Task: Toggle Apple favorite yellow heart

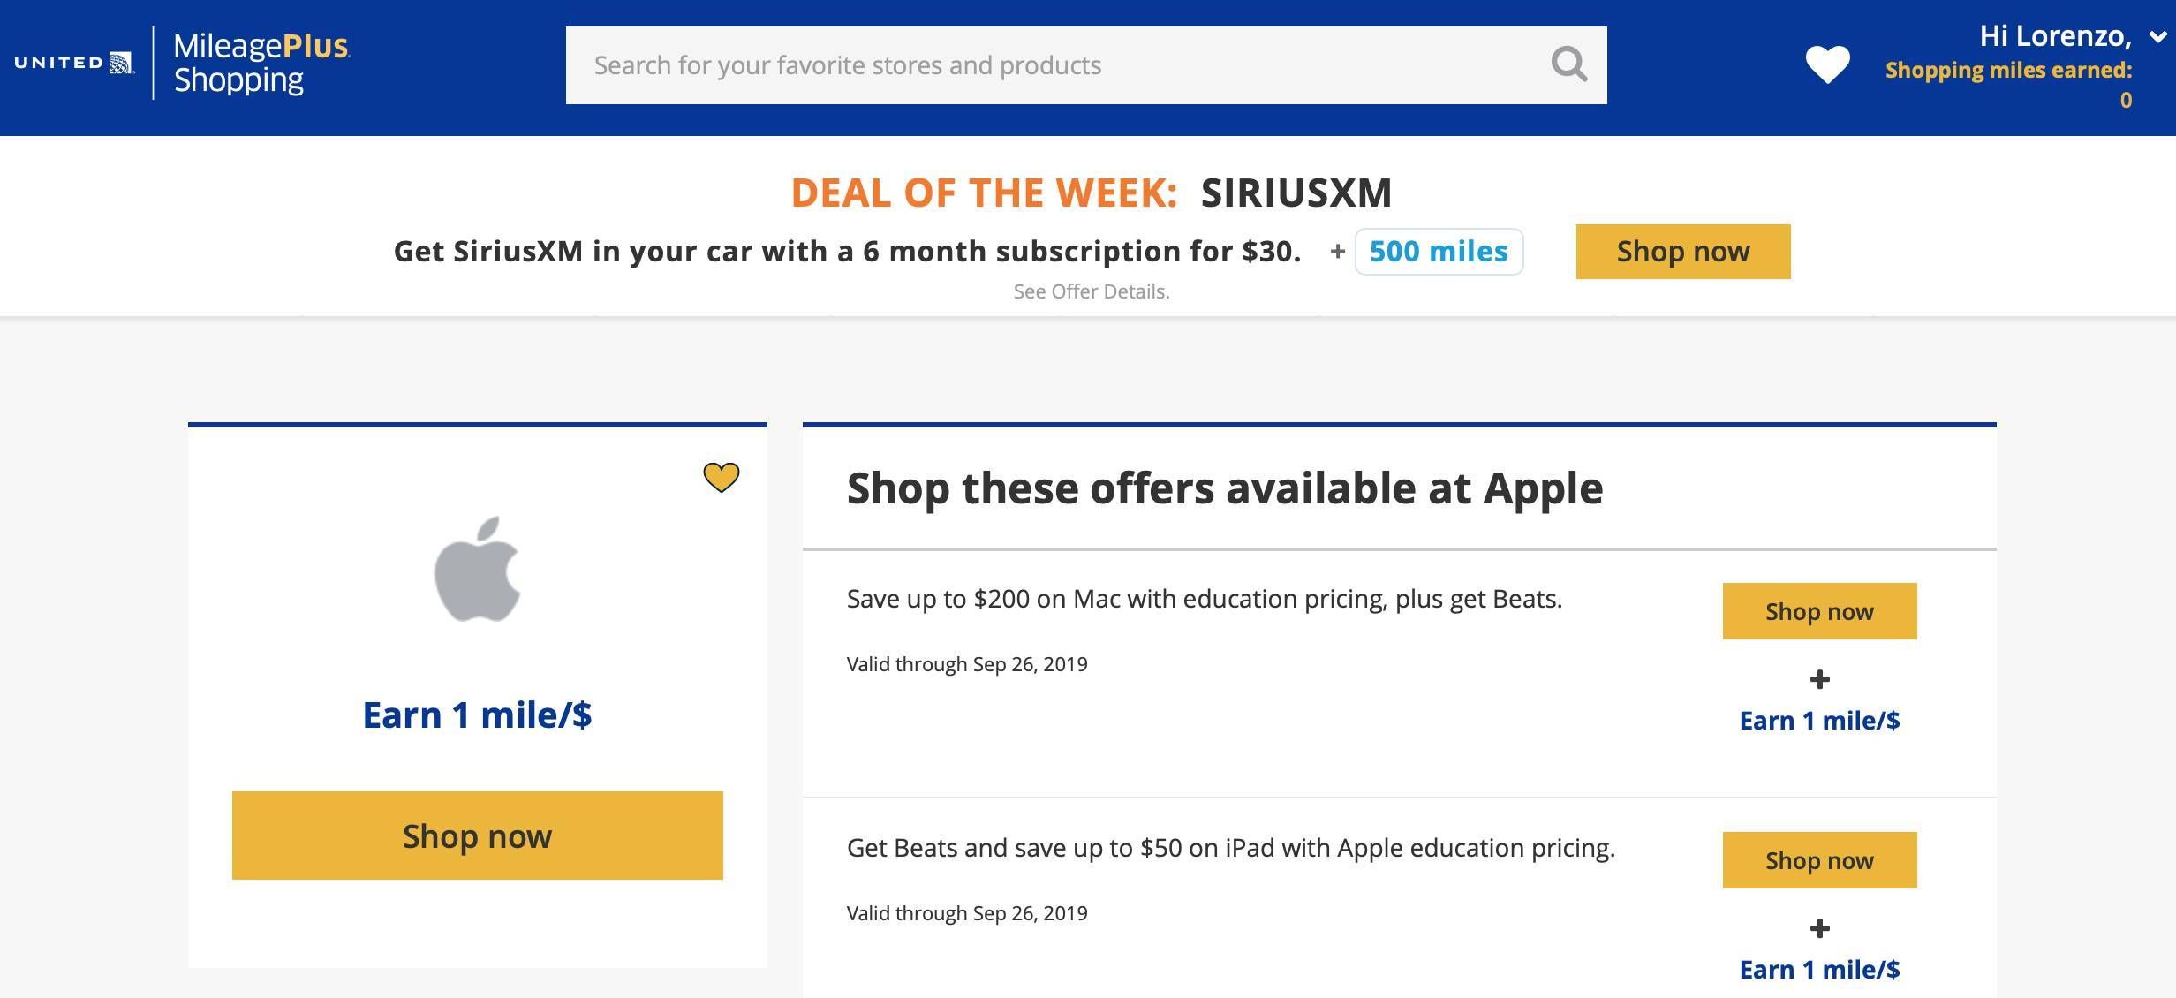Action: (x=721, y=477)
